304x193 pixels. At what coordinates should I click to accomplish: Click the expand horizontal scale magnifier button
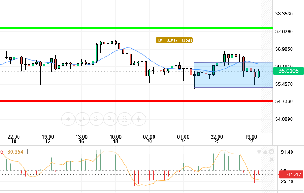pos(111,119)
